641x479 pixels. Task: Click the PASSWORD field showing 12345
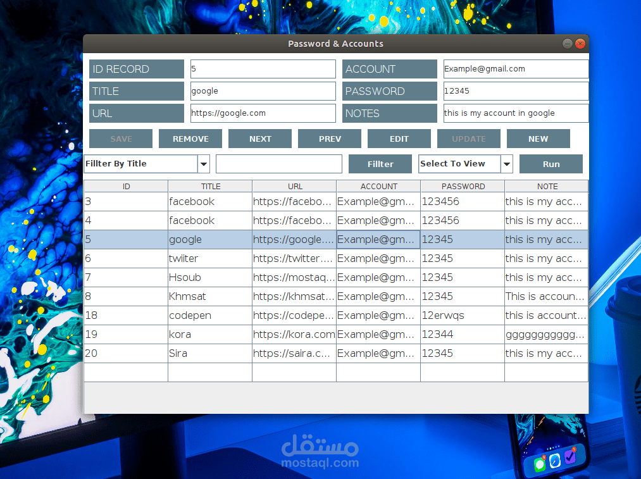coord(516,90)
